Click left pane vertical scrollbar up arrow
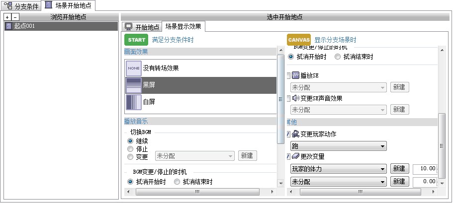 tap(281, 51)
